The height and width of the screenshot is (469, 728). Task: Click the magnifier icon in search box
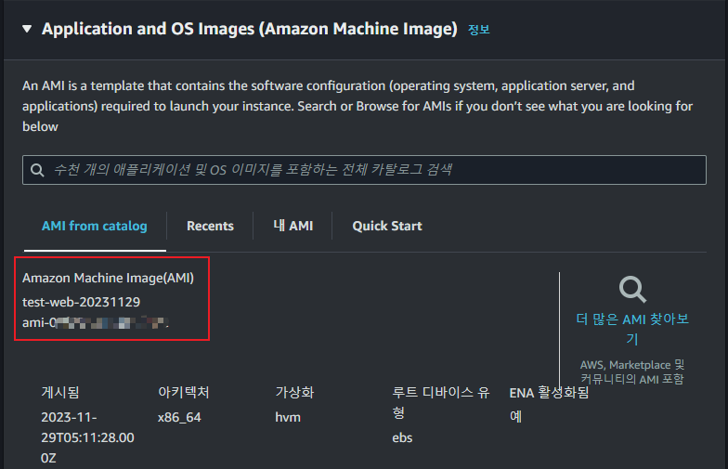click(37, 170)
